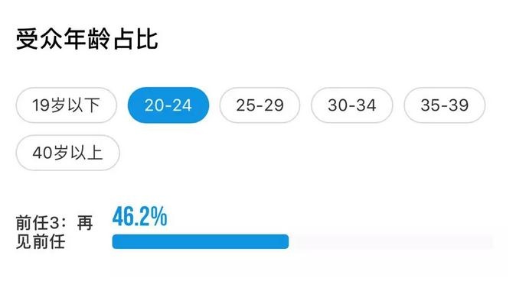Click the highlighted 20-24 age pill
The width and height of the screenshot is (516, 297).
[168, 105]
